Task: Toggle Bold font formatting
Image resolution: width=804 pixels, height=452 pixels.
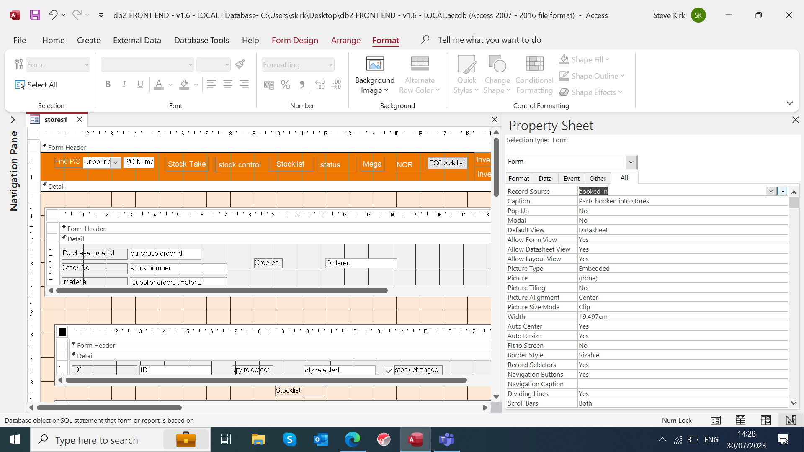Action: (108, 85)
